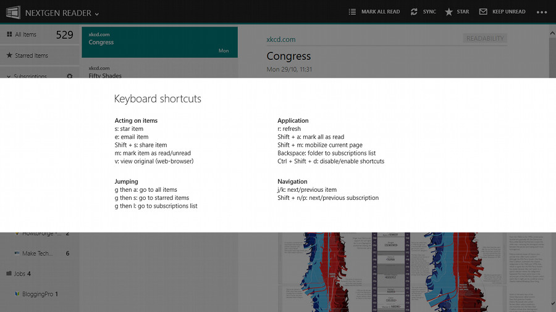This screenshot has width=556, height=312.
Task: Click 'Shift + a: mark all as read'
Action: click(311, 137)
